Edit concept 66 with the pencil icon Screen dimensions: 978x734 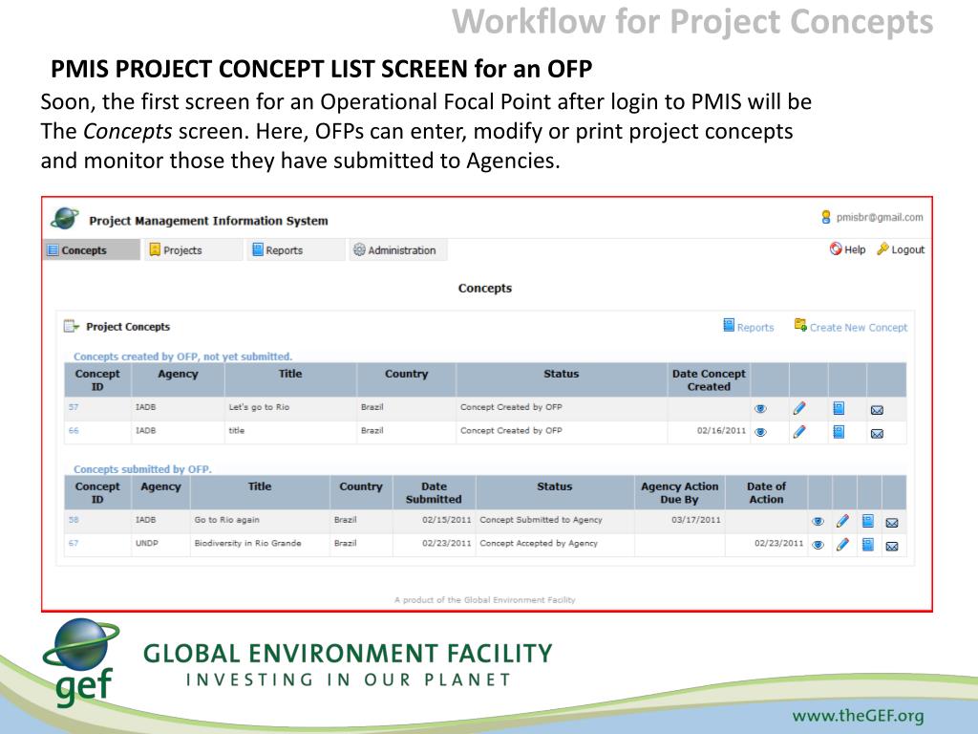[x=799, y=432]
